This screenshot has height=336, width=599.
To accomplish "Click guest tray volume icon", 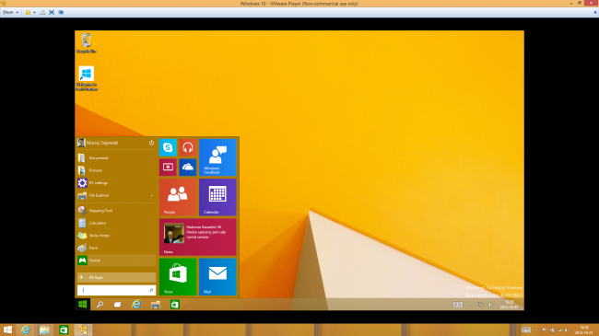I will 490,305.
